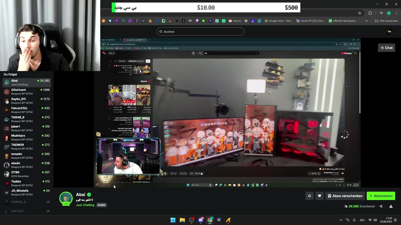Open the Chrome three-dot menu
Image resolution: width=401 pixels, height=225 pixels.
[396, 13]
